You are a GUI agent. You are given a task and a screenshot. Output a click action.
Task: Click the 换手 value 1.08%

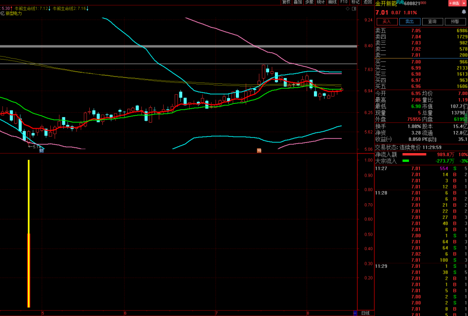[x=414, y=126]
